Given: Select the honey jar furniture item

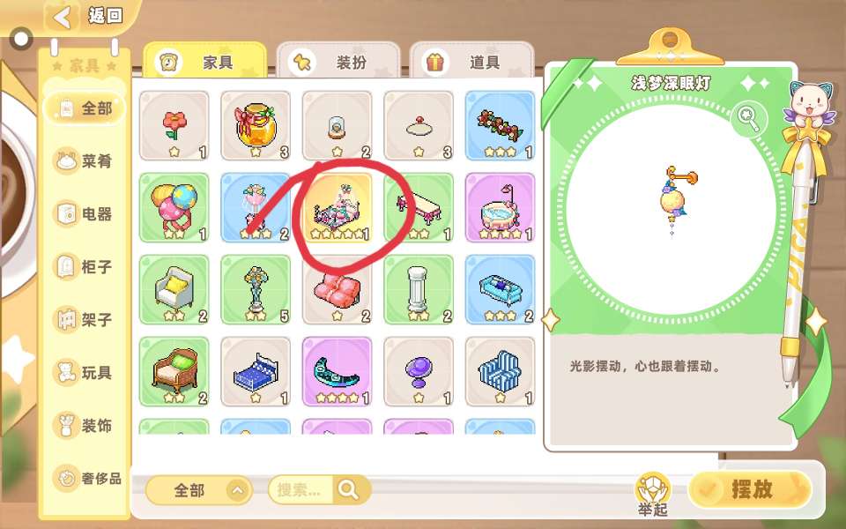Looking at the screenshot, I should coord(256,125).
